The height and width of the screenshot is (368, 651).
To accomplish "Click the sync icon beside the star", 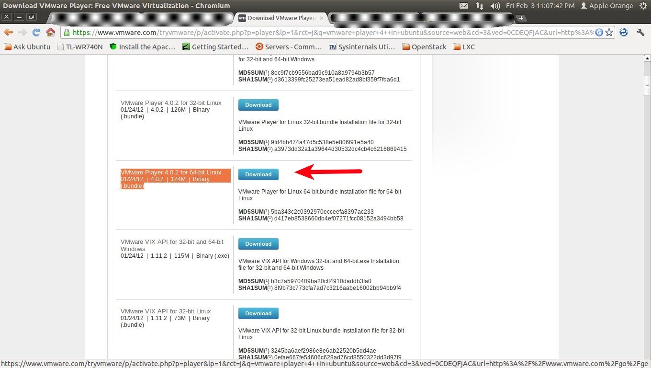I will coord(623,32).
